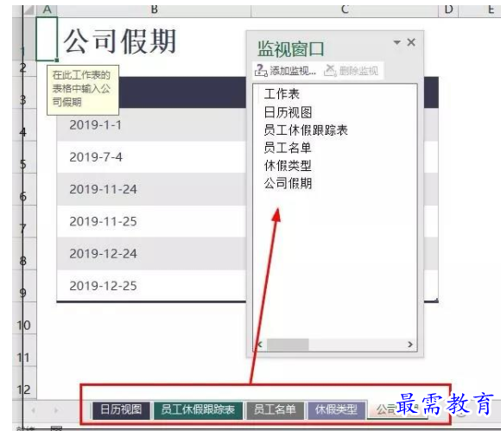Select 公司假期 row in the Watch Window

tap(288, 183)
